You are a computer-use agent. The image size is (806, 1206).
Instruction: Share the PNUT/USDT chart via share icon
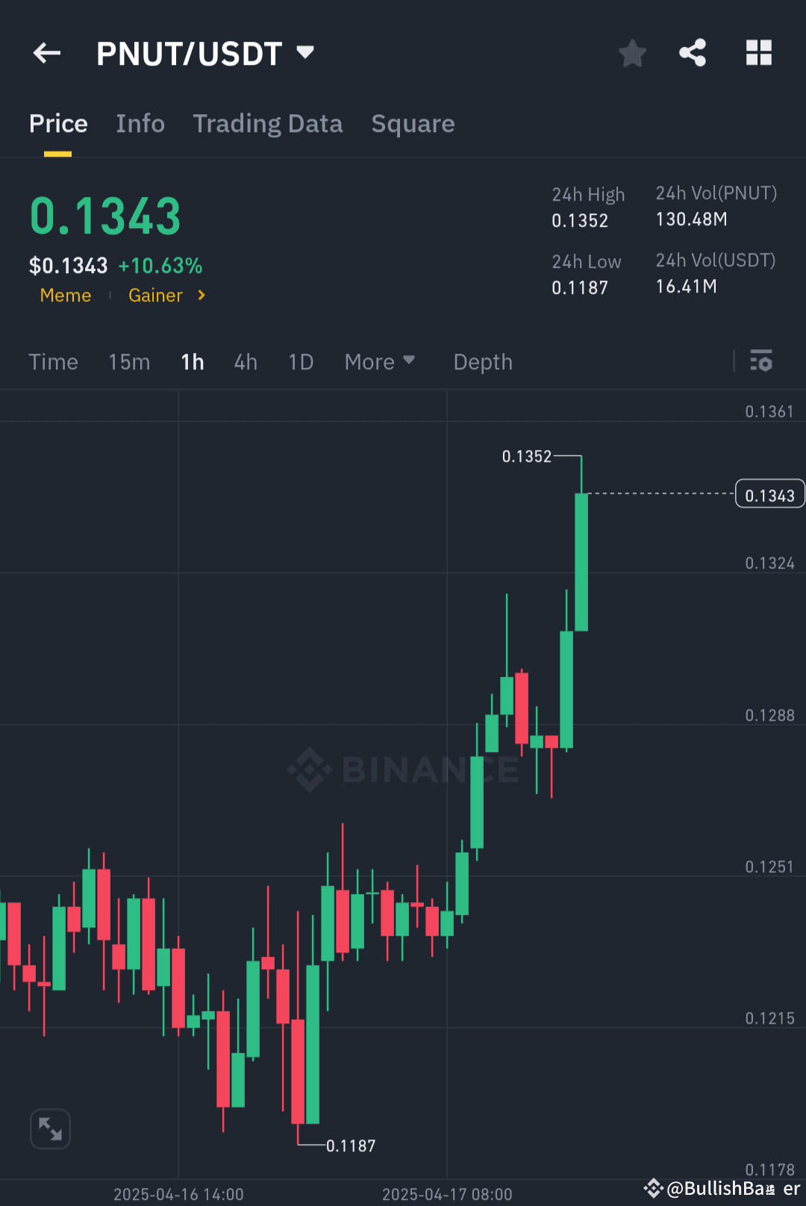click(693, 52)
